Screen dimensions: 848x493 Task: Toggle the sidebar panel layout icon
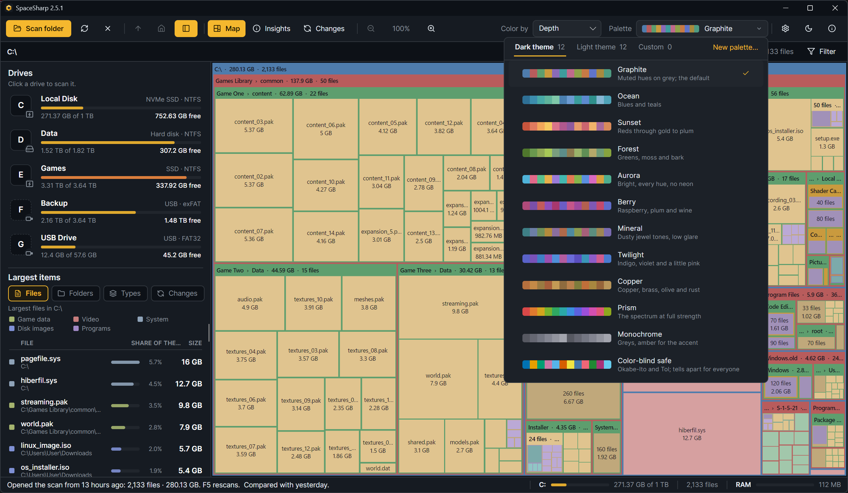tap(186, 29)
